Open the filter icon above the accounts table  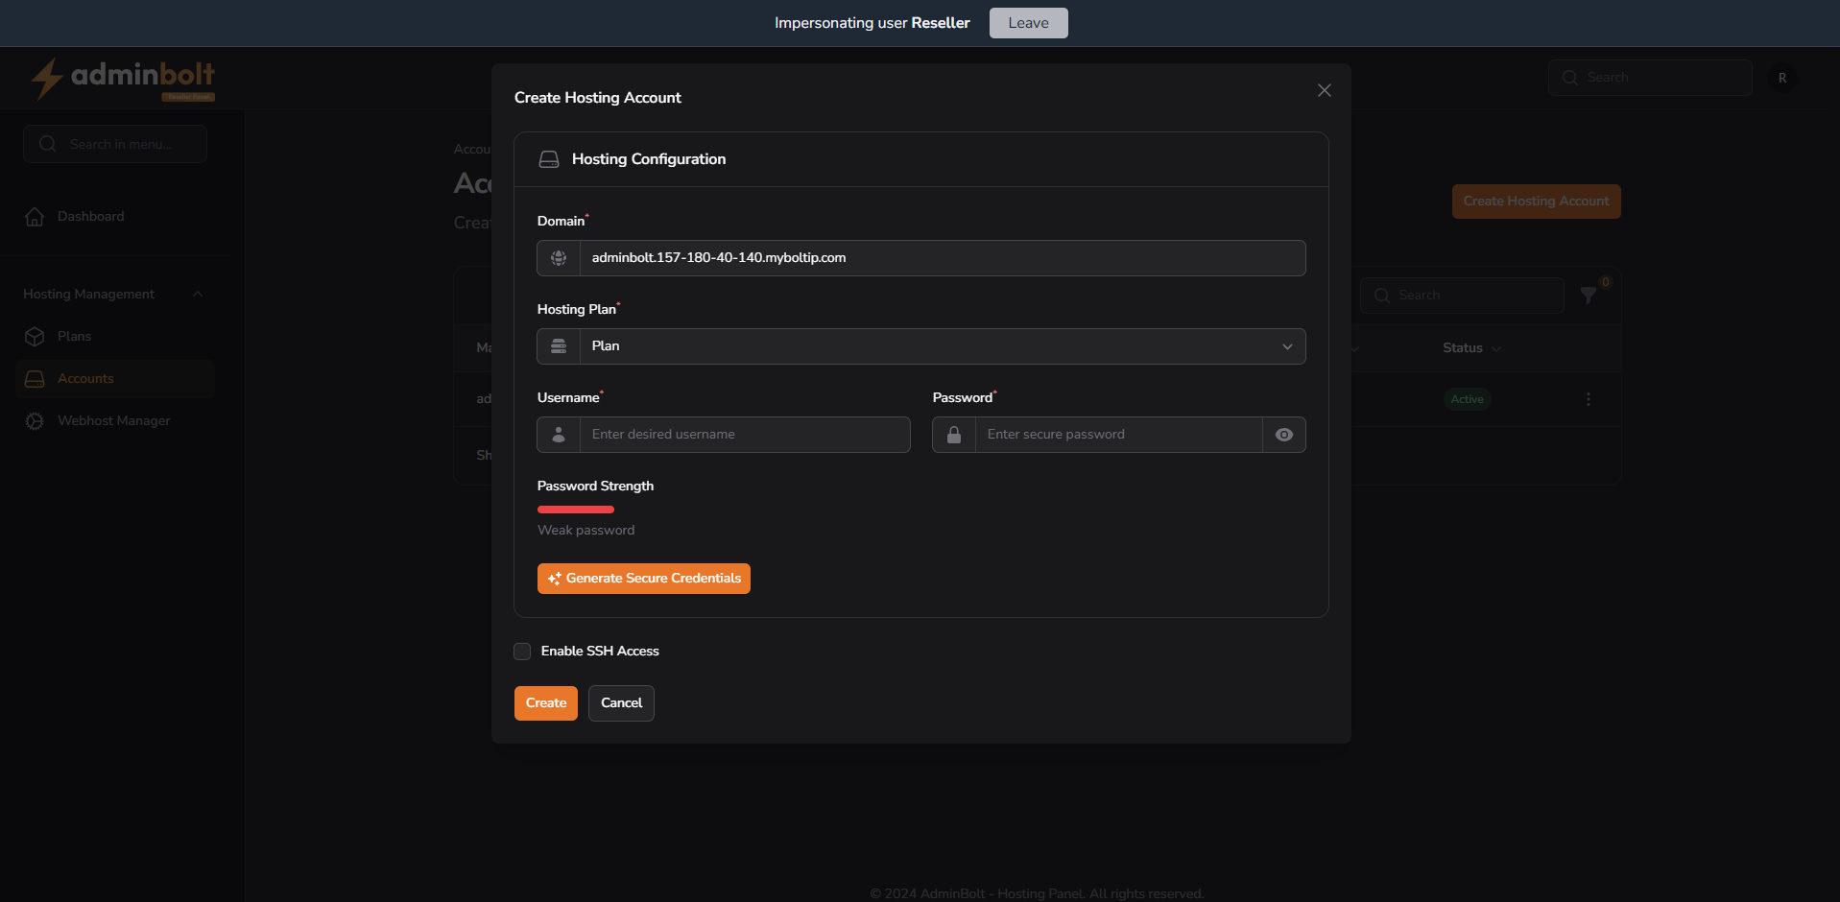point(1589,295)
